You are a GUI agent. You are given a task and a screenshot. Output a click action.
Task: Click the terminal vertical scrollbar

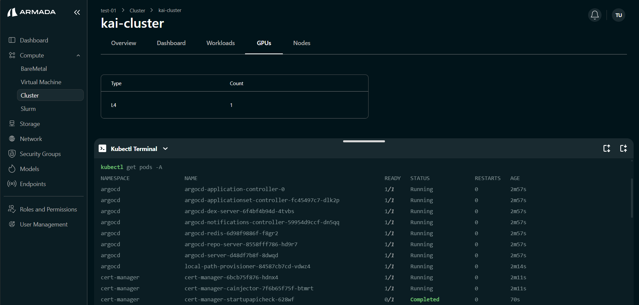click(x=632, y=198)
